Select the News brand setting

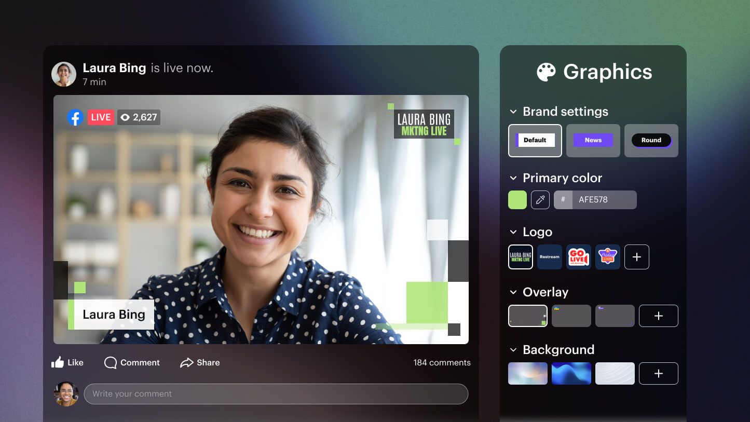click(593, 140)
